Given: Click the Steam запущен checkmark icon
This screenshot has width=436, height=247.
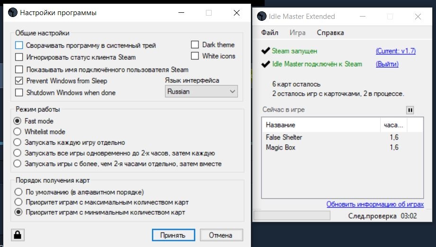Looking at the screenshot, I should click(x=266, y=51).
